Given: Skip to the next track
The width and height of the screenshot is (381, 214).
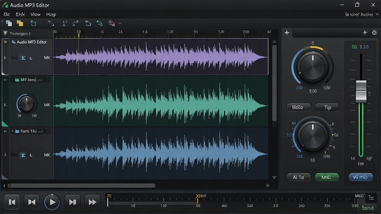Looking at the screenshot, I should coord(73,202).
